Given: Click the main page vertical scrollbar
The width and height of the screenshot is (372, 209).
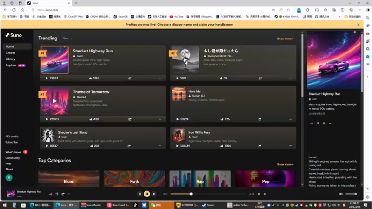Looking at the screenshot, I should pos(302,65).
